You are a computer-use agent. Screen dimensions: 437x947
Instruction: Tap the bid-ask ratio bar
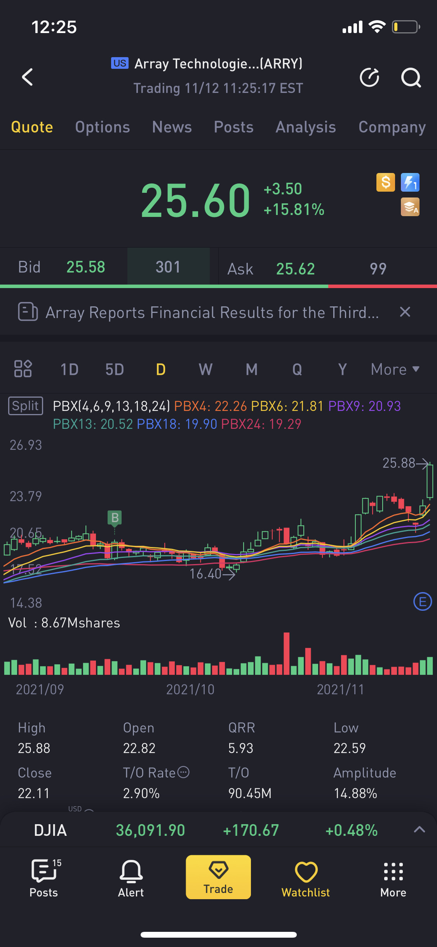pyautogui.click(x=218, y=287)
